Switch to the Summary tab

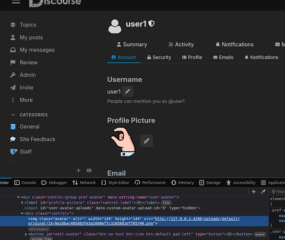pos(132,44)
